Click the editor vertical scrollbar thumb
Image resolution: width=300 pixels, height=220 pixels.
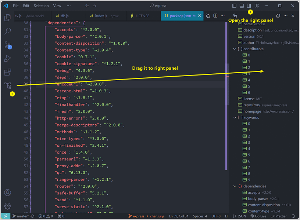228,84
